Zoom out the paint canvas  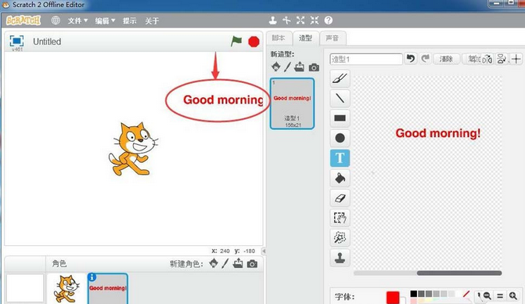pos(487,295)
